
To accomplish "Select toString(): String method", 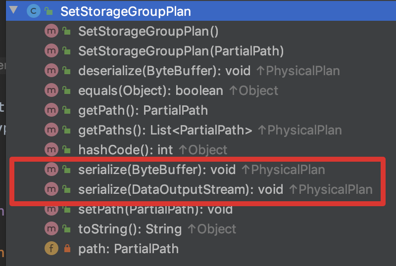I will tap(130, 229).
